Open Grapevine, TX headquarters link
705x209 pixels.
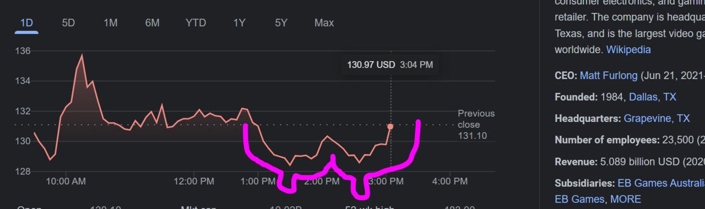[x=656, y=119]
